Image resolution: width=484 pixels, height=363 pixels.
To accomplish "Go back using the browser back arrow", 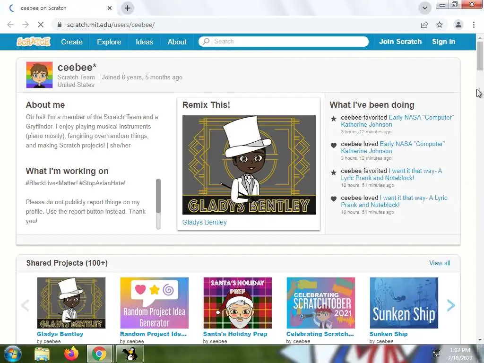I will click(x=10, y=25).
